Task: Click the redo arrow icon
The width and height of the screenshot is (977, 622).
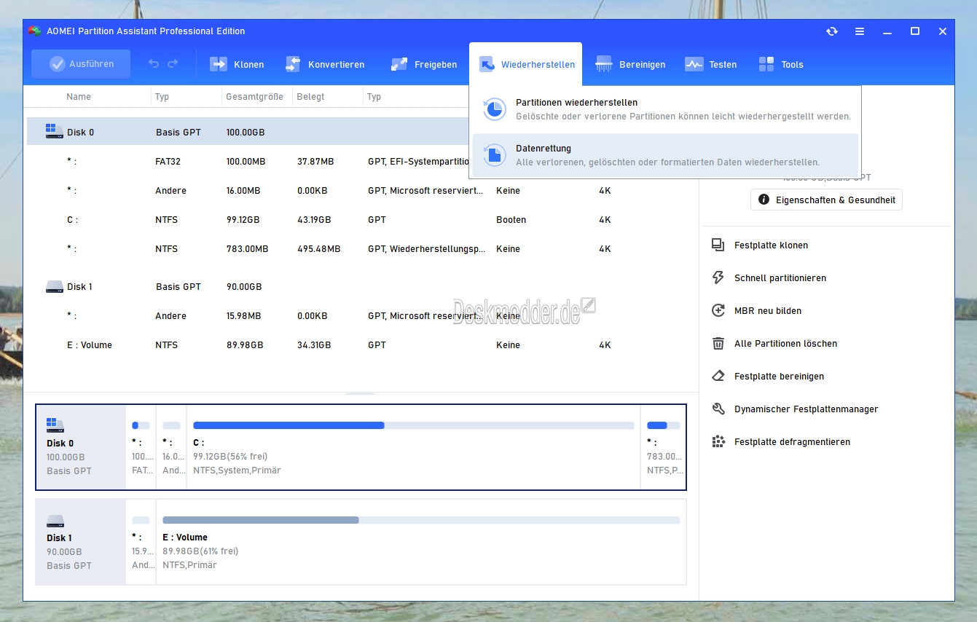Action: [173, 64]
